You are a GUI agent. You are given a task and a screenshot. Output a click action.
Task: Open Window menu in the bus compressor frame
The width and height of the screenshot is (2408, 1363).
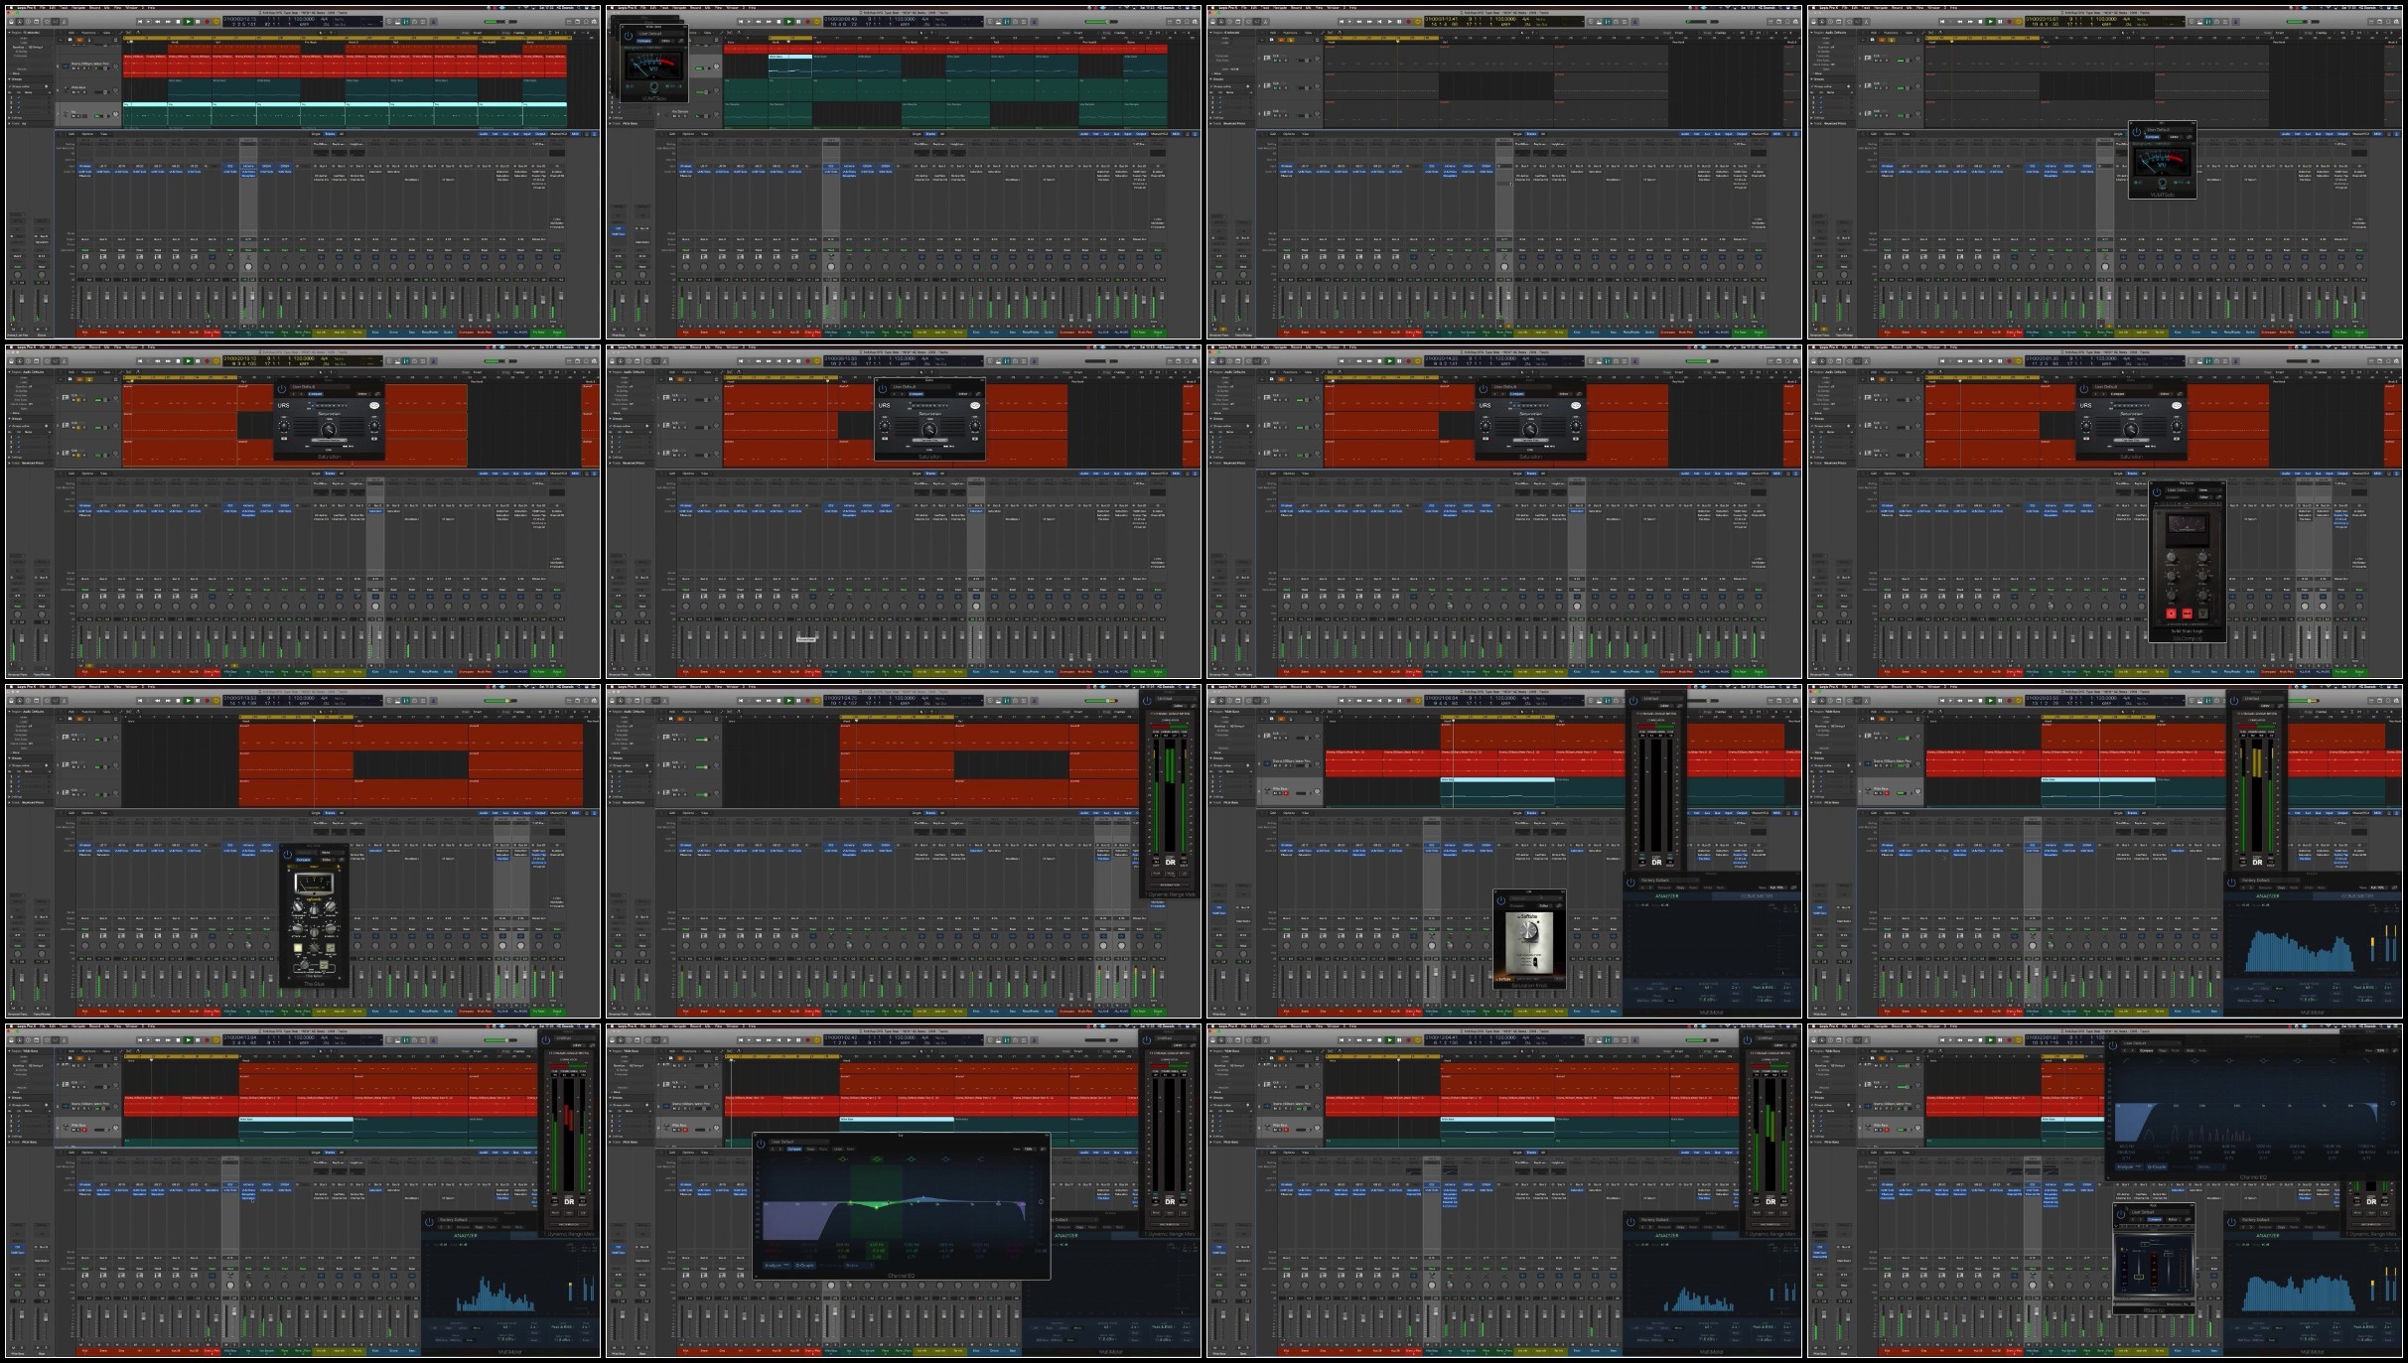[x=1934, y=347]
